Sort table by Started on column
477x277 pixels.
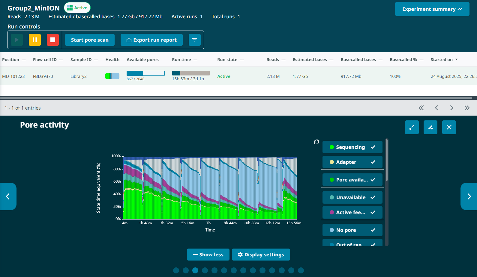pos(444,60)
